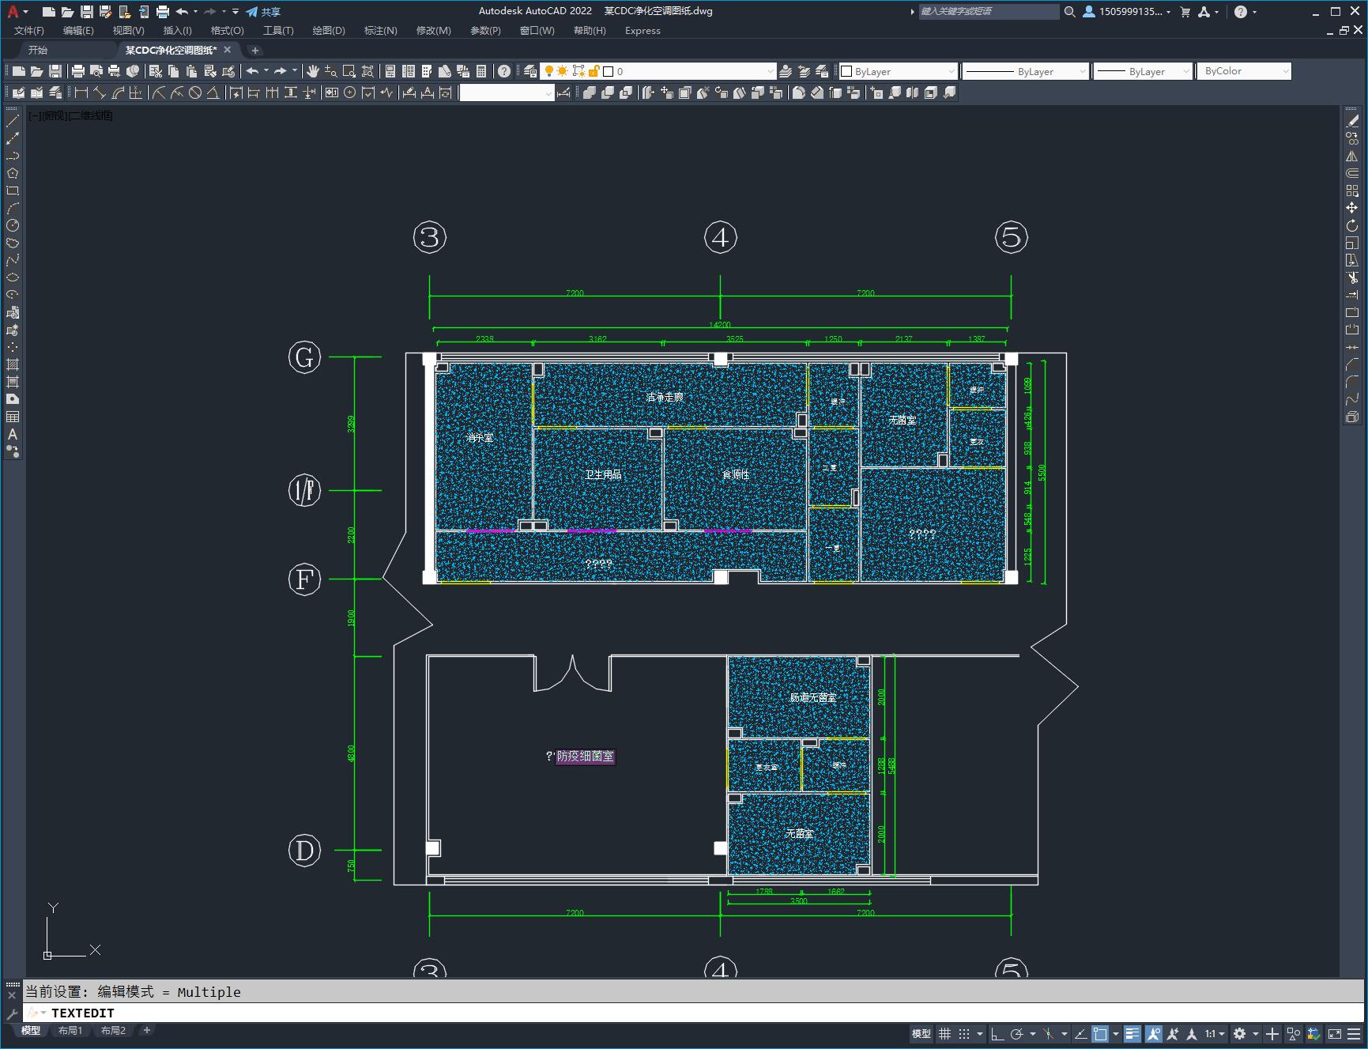Toggle lineweight display in status bar
This screenshot has width=1368, height=1049.
(1132, 1033)
